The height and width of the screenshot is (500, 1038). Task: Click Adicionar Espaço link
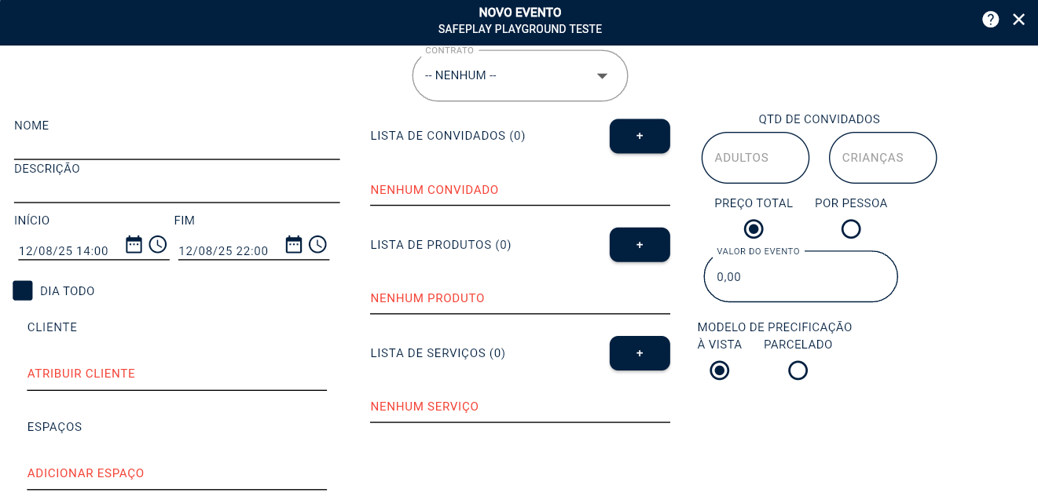pos(86,473)
